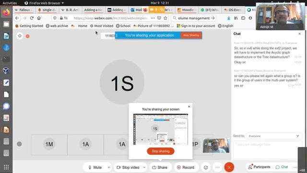
Task: Open Firefox account icon
Action: point(250,18)
